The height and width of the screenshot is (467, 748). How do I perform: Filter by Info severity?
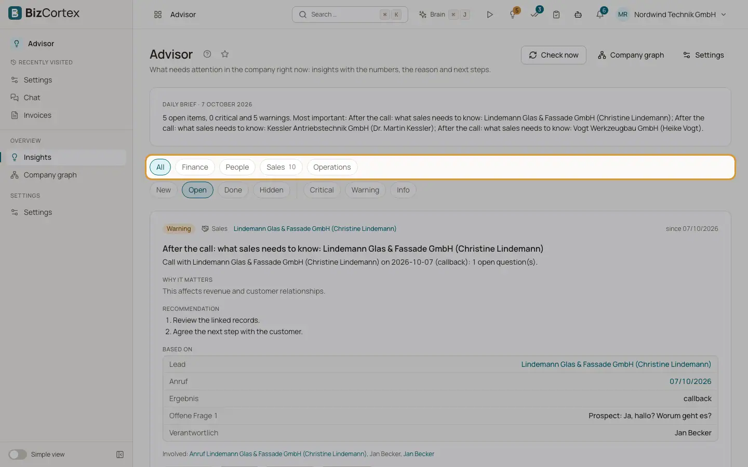(403, 190)
